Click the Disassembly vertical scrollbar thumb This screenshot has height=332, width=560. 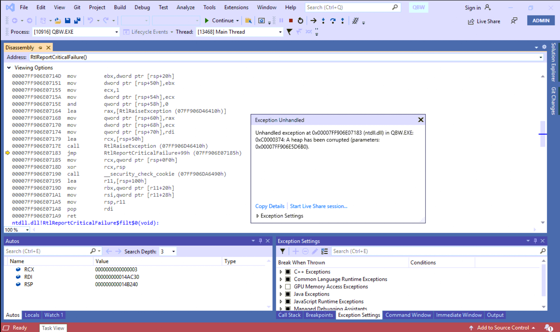click(542, 134)
